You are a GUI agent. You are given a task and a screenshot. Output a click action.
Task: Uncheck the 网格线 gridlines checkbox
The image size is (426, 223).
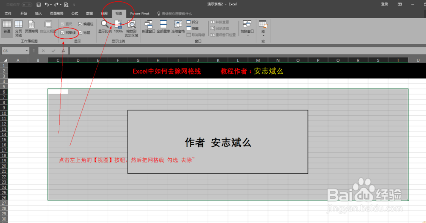[x=63, y=32]
